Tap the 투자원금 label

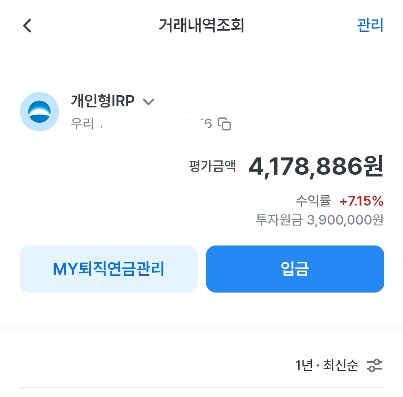(x=279, y=220)
